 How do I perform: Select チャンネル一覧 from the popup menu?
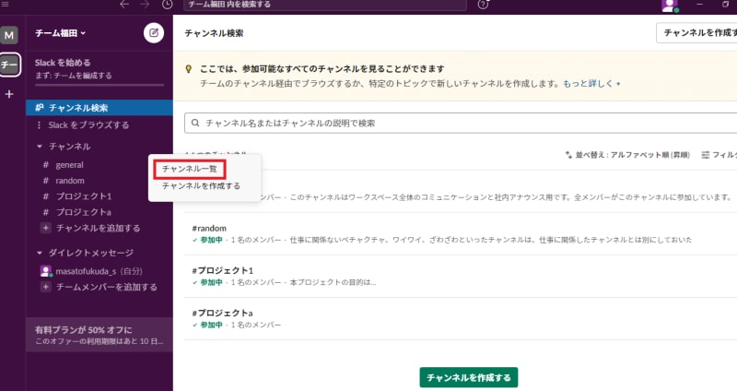click(190, 169)
